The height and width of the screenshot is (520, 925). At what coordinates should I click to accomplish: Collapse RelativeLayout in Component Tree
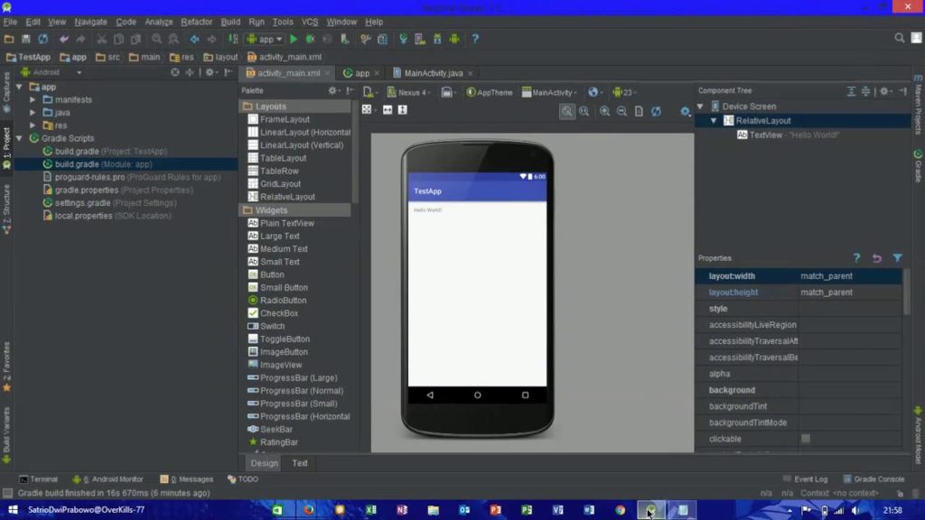(x=714, y=120)
